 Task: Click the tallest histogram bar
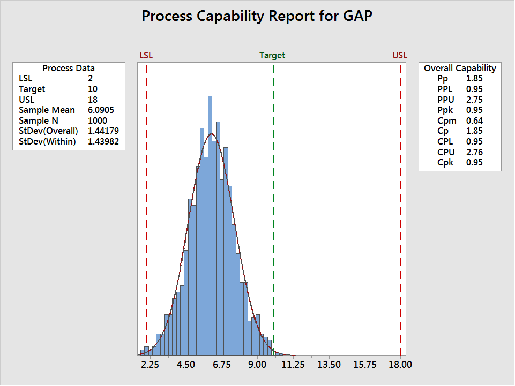click(x=210, y=226)
